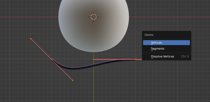Select the lowest bezier handle point
The height and width of the screenshot is (102, 210).
click(73, 80)
